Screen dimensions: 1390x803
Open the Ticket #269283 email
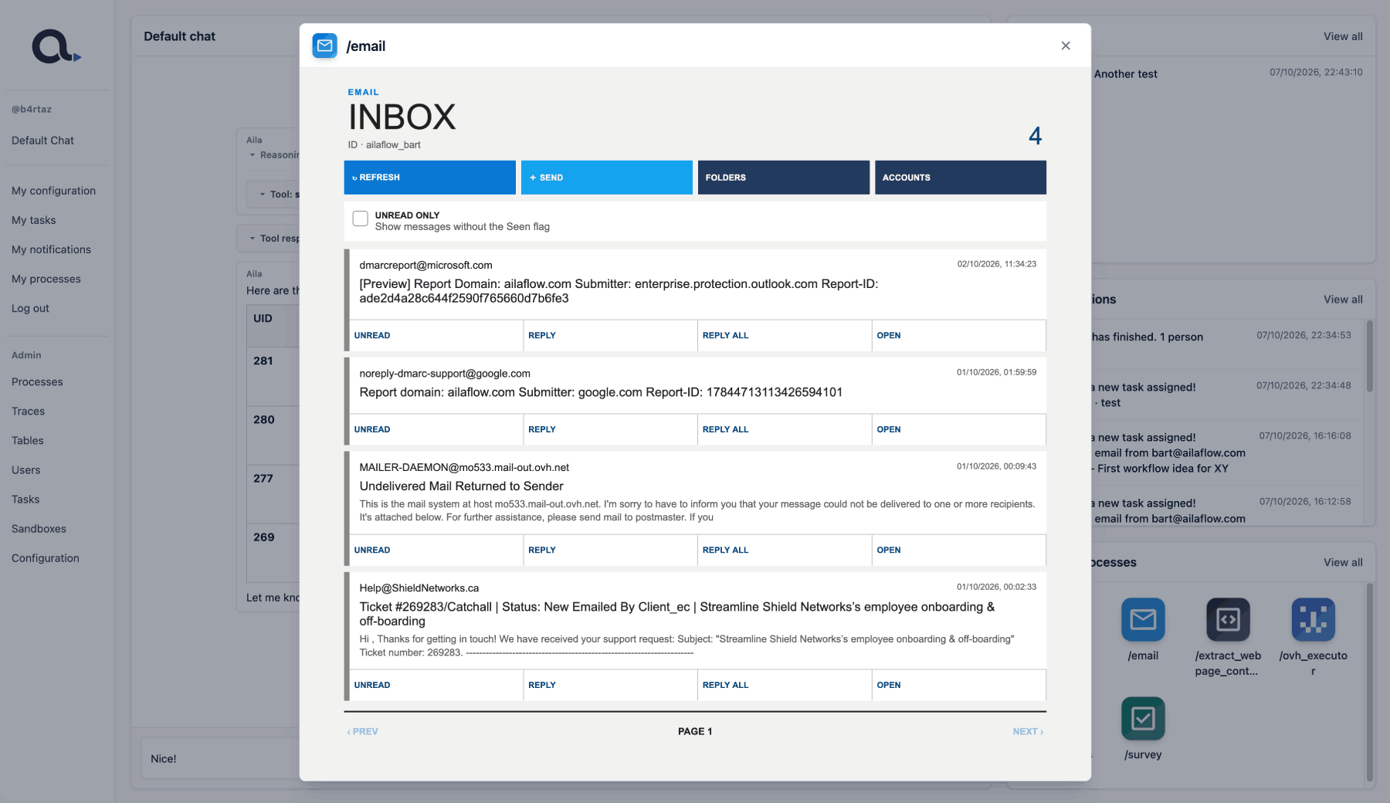959,686
